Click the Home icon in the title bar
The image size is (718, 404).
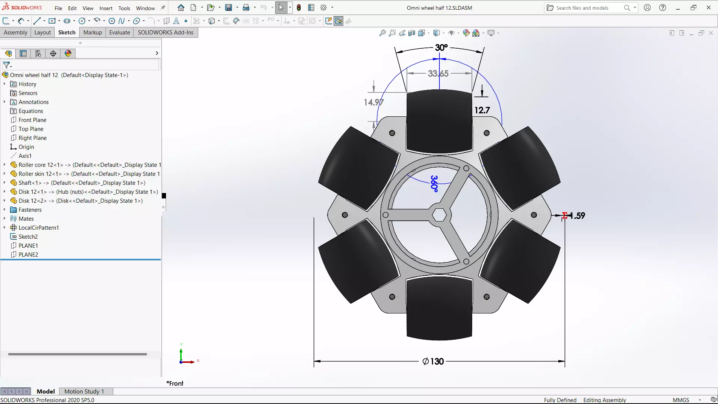coord(181,7)
